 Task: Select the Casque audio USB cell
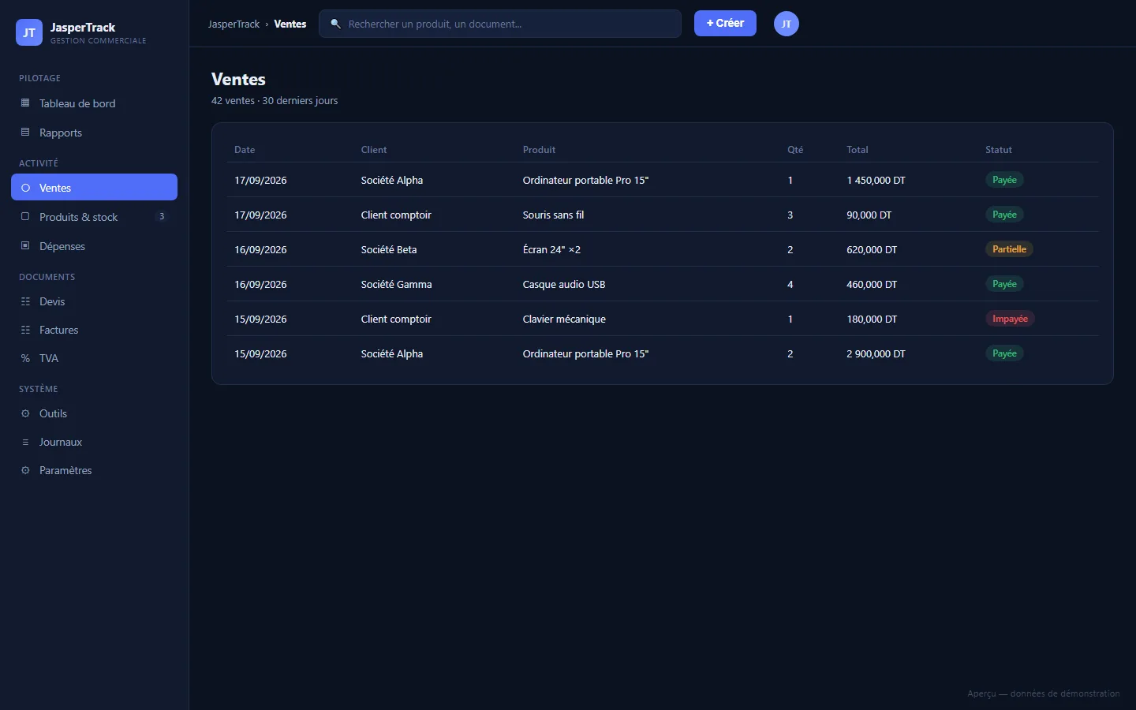tap(564, 284)
